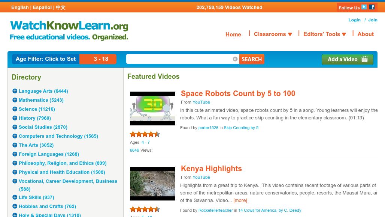The height and width of the screenshot is (217, 385).
Task: Expand the Mathematics category plus icon
Action: [15, 100]
